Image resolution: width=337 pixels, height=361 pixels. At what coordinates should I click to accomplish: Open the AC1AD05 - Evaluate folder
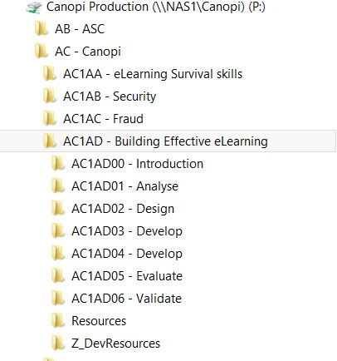(127, 276)
